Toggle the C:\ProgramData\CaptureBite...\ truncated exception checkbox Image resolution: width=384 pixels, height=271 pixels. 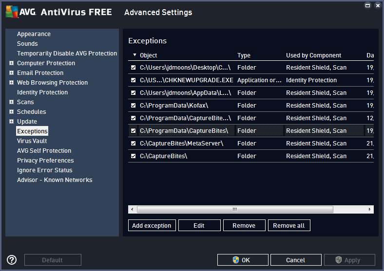point(133,118)
